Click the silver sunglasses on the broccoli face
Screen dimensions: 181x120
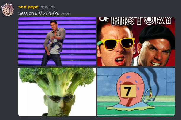60,98
